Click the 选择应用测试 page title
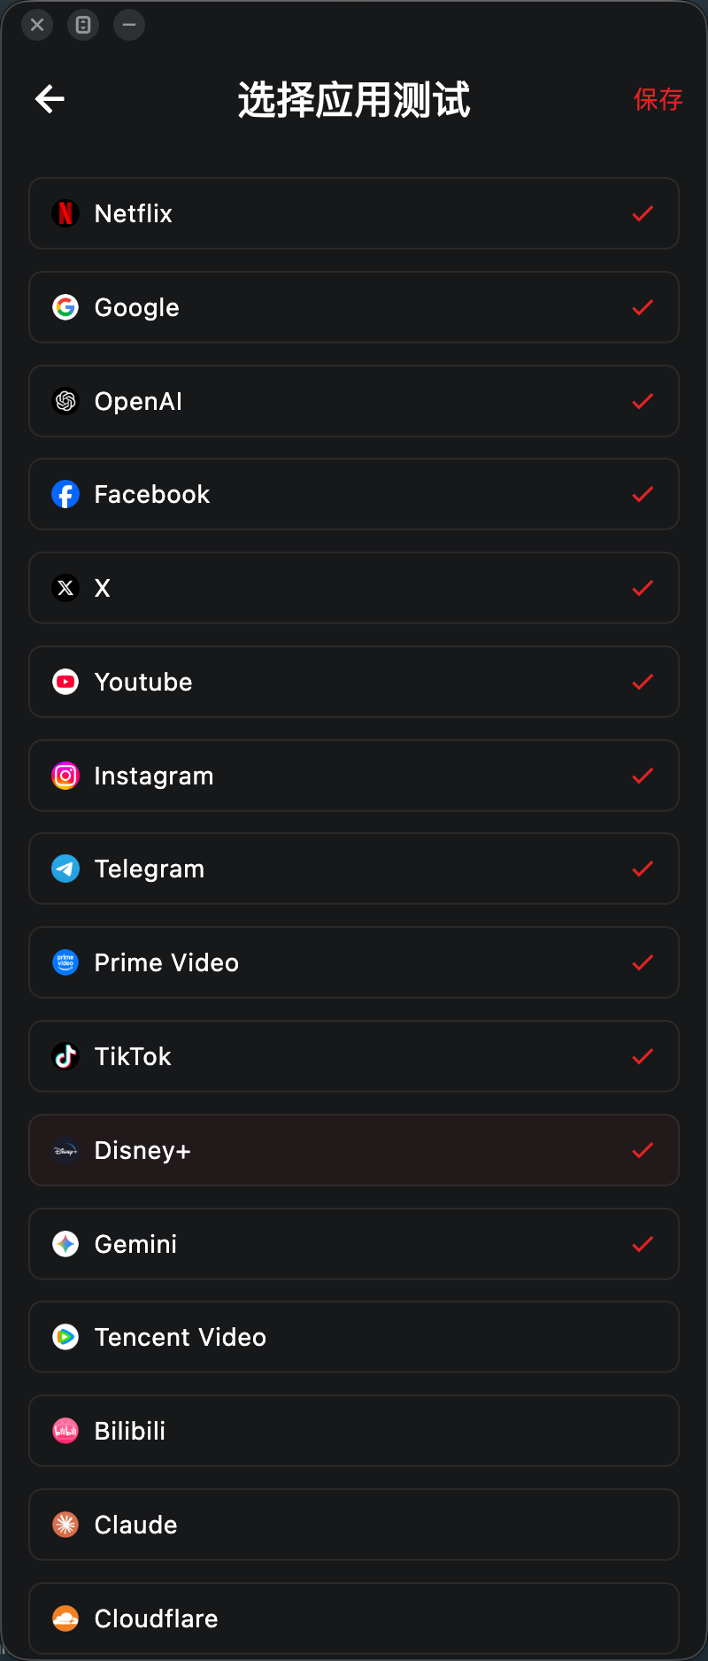 pos(354,99)
